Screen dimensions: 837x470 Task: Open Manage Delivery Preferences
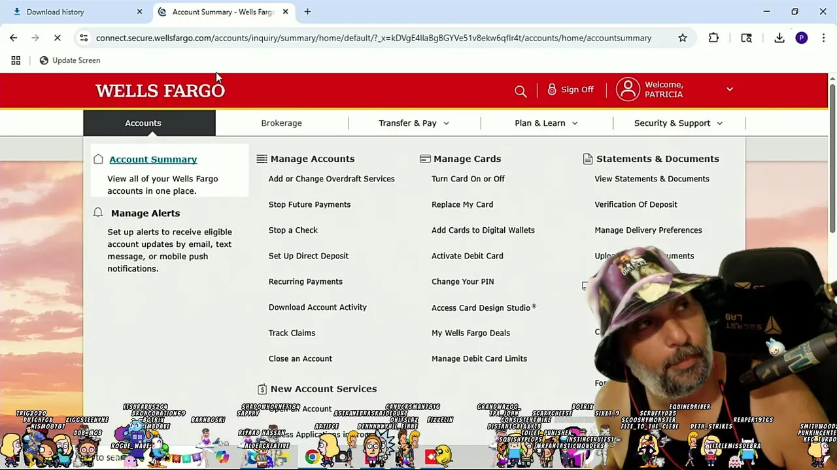648,230
